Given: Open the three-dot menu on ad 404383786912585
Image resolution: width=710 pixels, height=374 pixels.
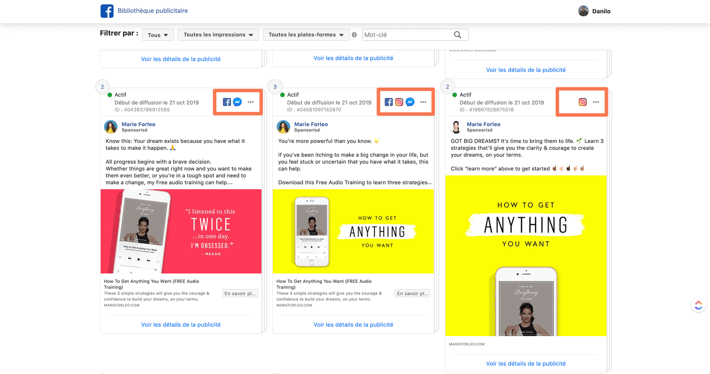Looking at the screenshot, I should pyautogui.click(x=251, y=102).
